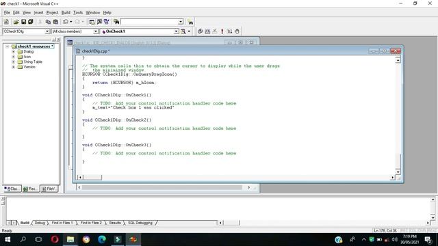Click the Go debug toolbar icon
Viewport: 438px width, 246px height.
tap(230, 31)
